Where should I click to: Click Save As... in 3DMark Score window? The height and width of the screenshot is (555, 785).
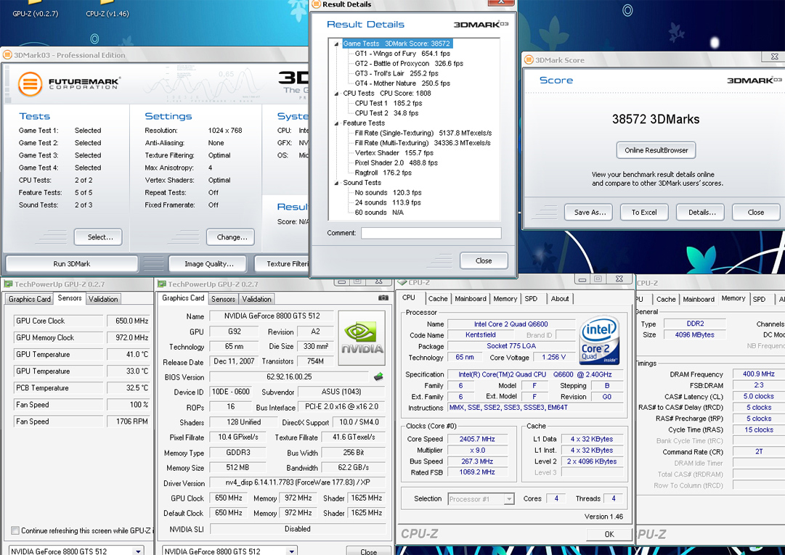[x=590, y=212]
